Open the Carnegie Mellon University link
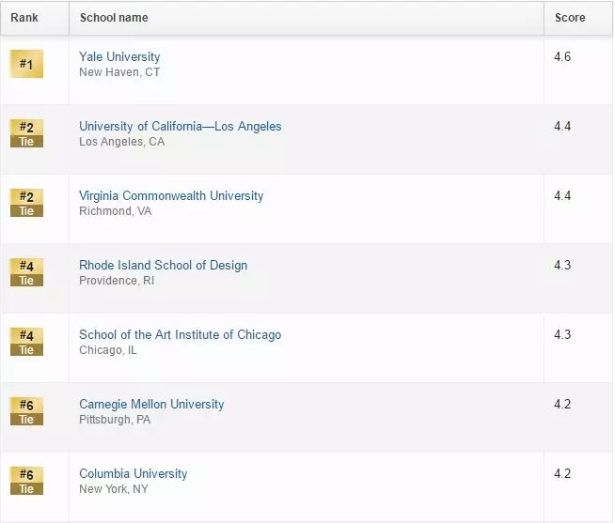615x523 pixels. [x=151, y=405]
